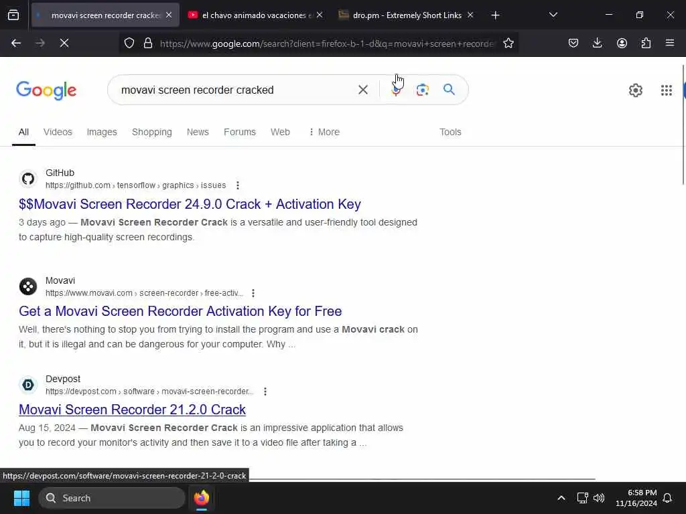Click Firefox icon on taskbar
The height and width of the screenshot is (514, 686).
pyautogui.click(x=201, y=498)
